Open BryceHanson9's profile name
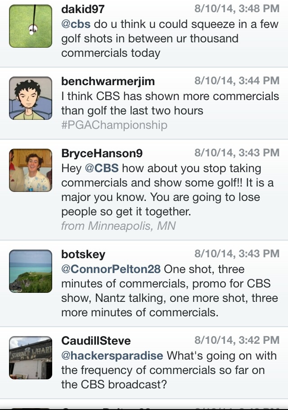Screen dimensions: 288x410 (102, 153)
